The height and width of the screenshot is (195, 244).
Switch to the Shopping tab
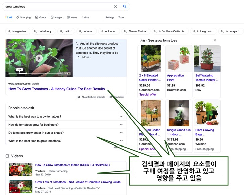pos(23,17)
